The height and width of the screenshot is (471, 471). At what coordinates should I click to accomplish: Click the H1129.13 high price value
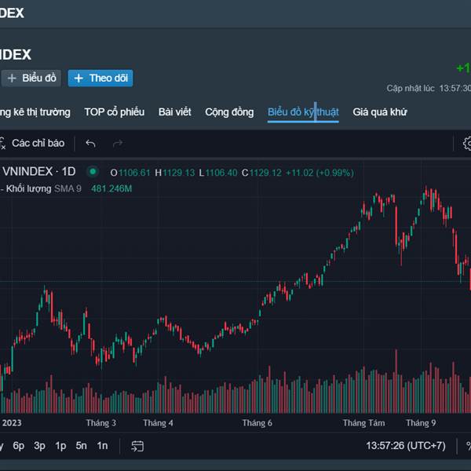pos(175,173)
